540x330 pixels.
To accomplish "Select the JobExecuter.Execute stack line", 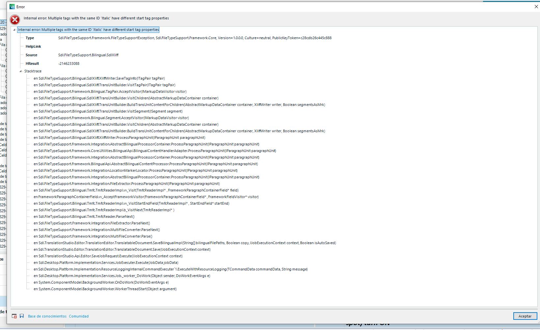I will pyautogui.click(x=106, y=263).
